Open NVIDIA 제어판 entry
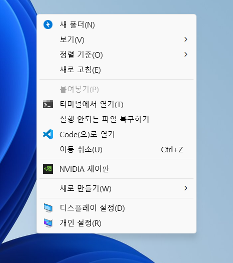 tap(116, 169)
